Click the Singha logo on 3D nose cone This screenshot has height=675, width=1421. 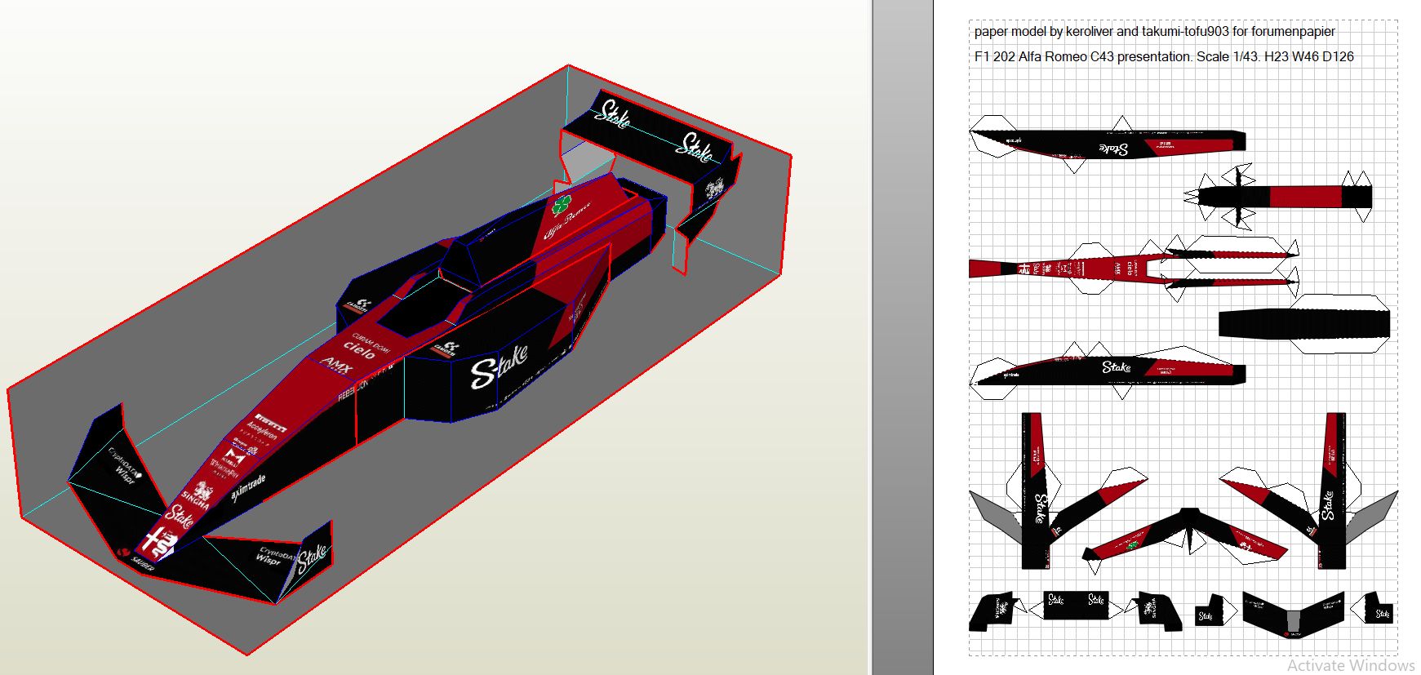click(x=198, y=495)
